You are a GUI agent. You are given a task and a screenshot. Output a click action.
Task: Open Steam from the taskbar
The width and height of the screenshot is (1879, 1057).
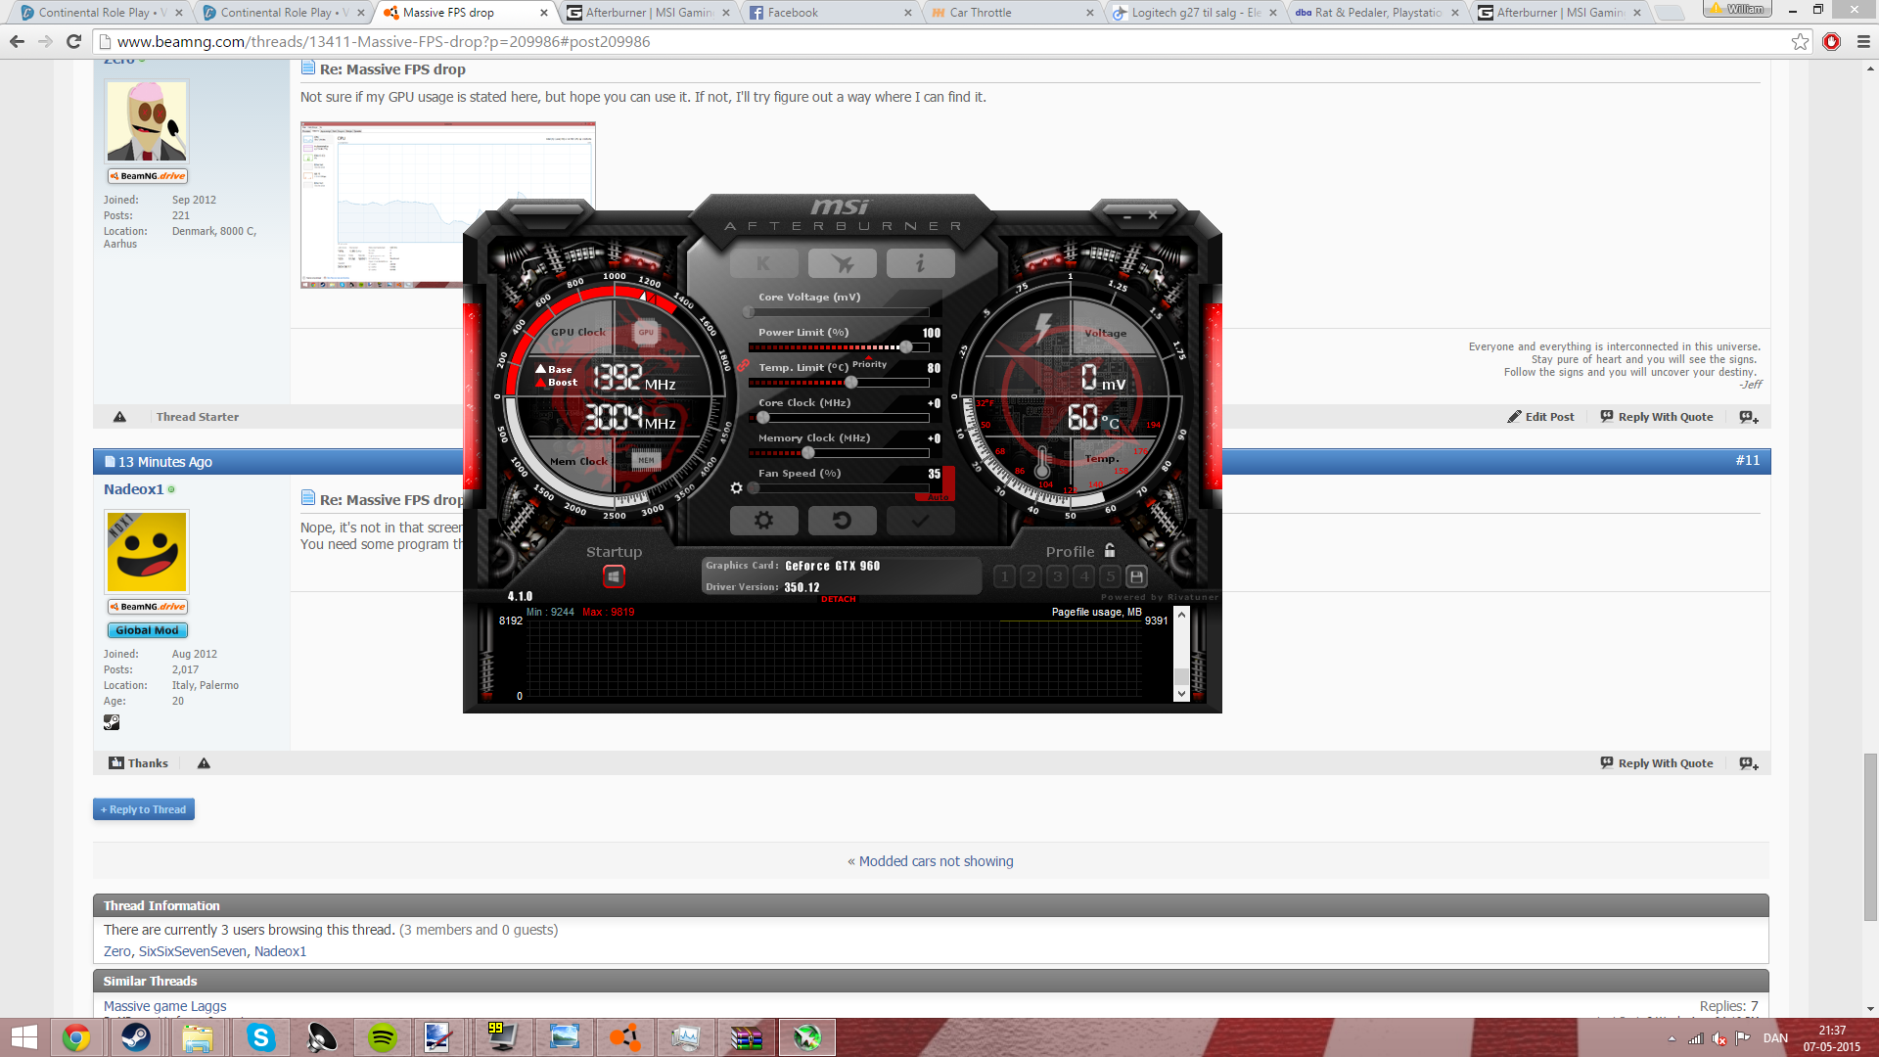pos(136,1037)
